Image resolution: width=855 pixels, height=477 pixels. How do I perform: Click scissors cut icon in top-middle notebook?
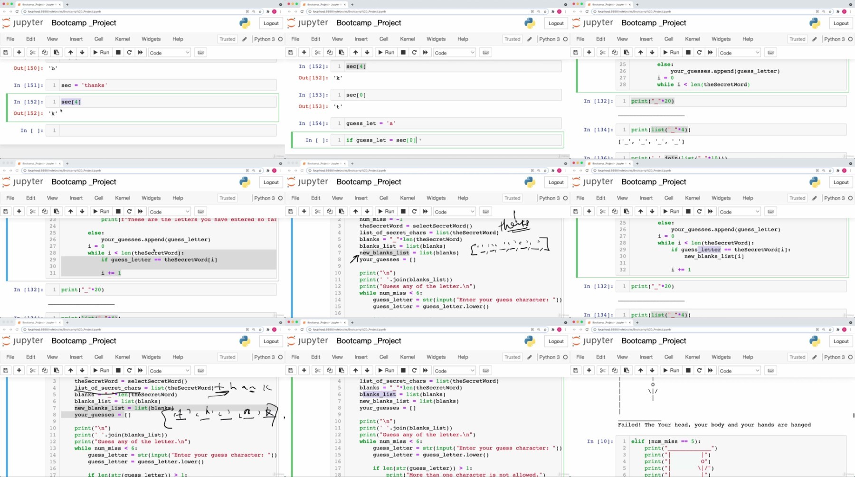point(318,53)
